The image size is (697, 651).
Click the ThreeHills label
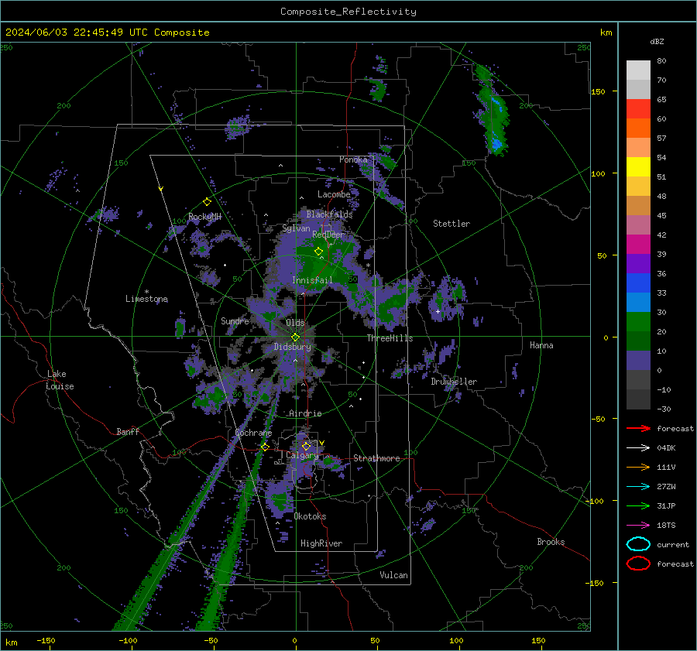[390, 338]
